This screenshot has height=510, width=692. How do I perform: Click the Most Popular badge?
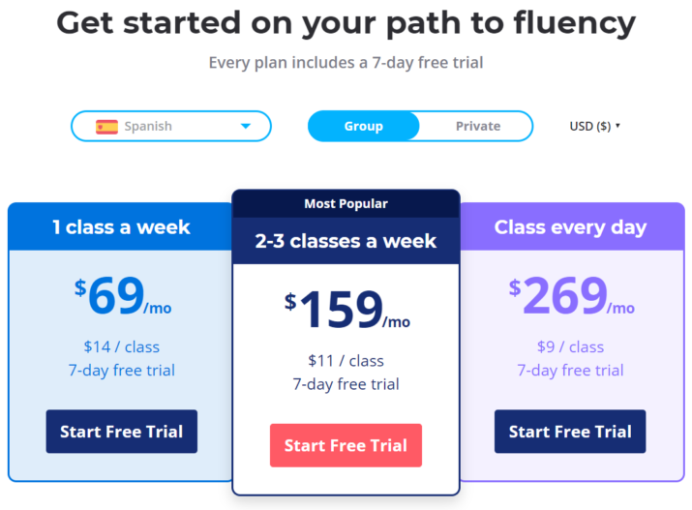346,203
